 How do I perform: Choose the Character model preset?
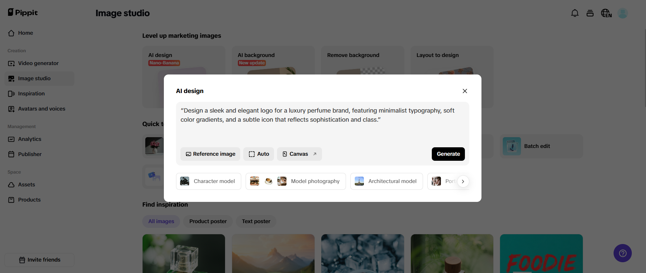click(x=208, y=181)
